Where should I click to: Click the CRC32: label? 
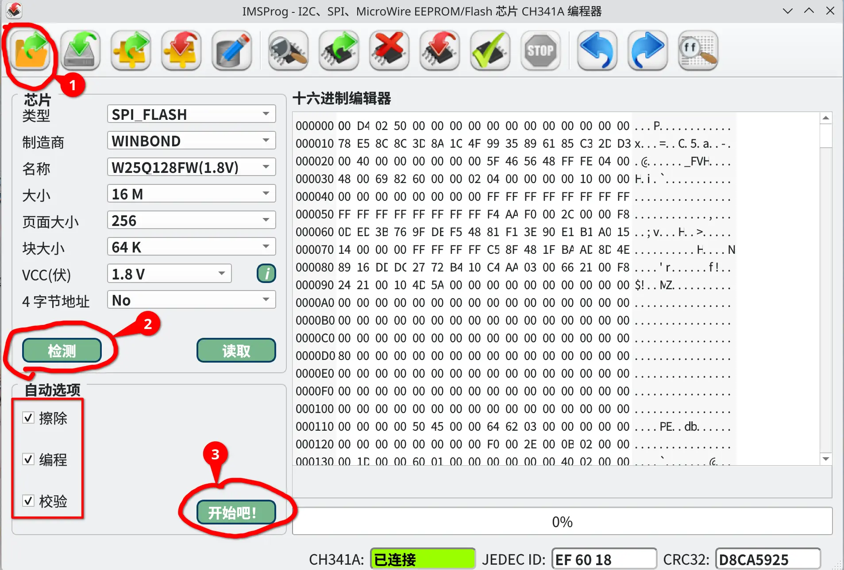686,559
